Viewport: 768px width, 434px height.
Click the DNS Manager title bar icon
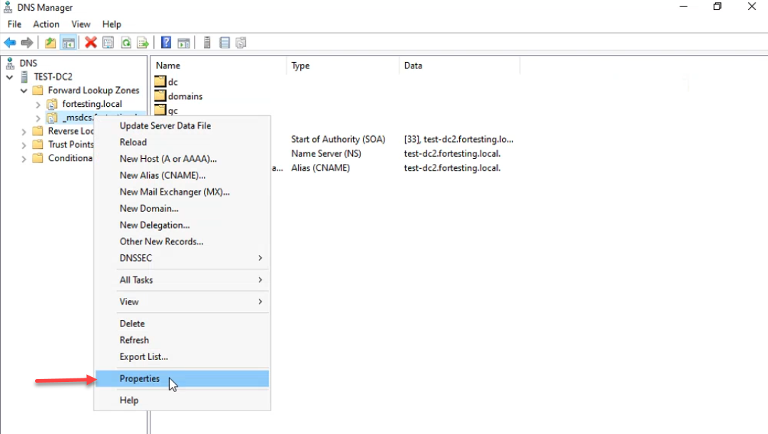click(9, 7)
